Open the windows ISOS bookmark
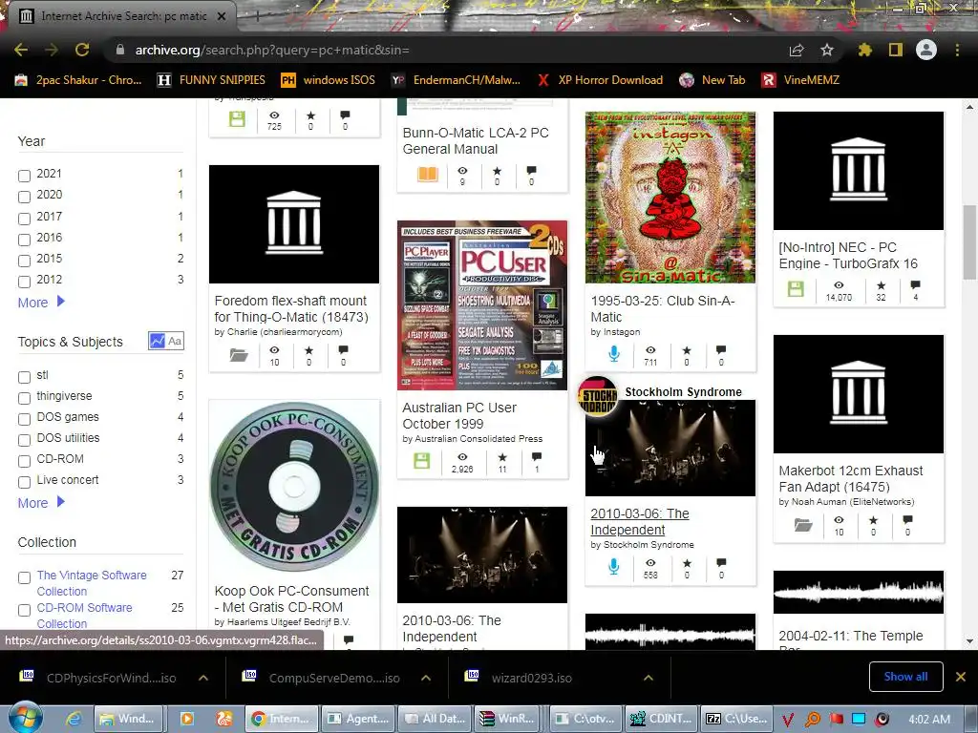This screenshot has height=733, width=978. pyautogui.click(x=329, y=80)
